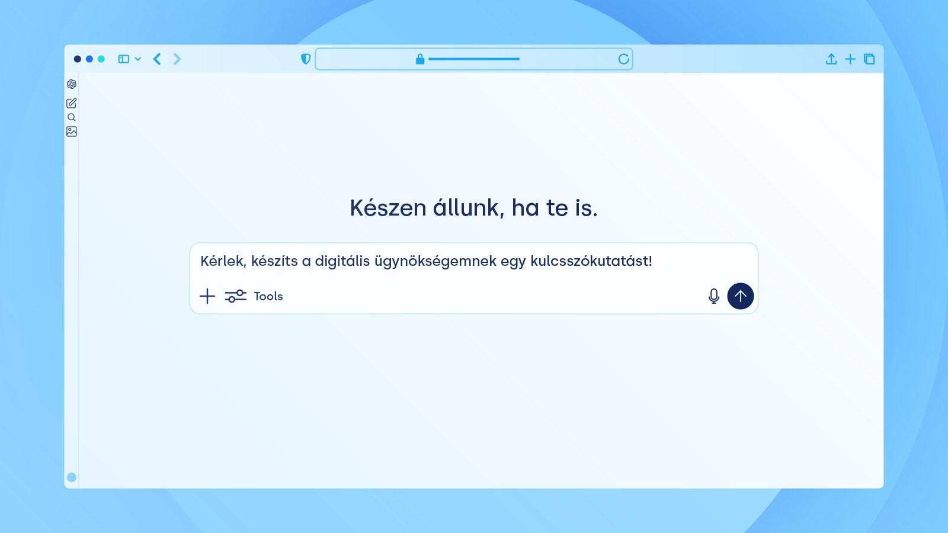The height and width of the screenshot is (533, 948).
Task: Click the privacy shield icon
Action: (306, 59)
